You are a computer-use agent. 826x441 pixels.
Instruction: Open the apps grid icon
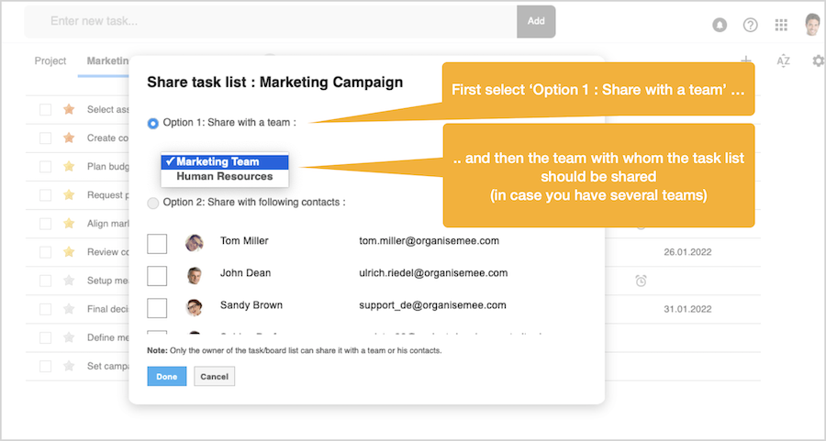pyautogui.click(x=781, y=25)
